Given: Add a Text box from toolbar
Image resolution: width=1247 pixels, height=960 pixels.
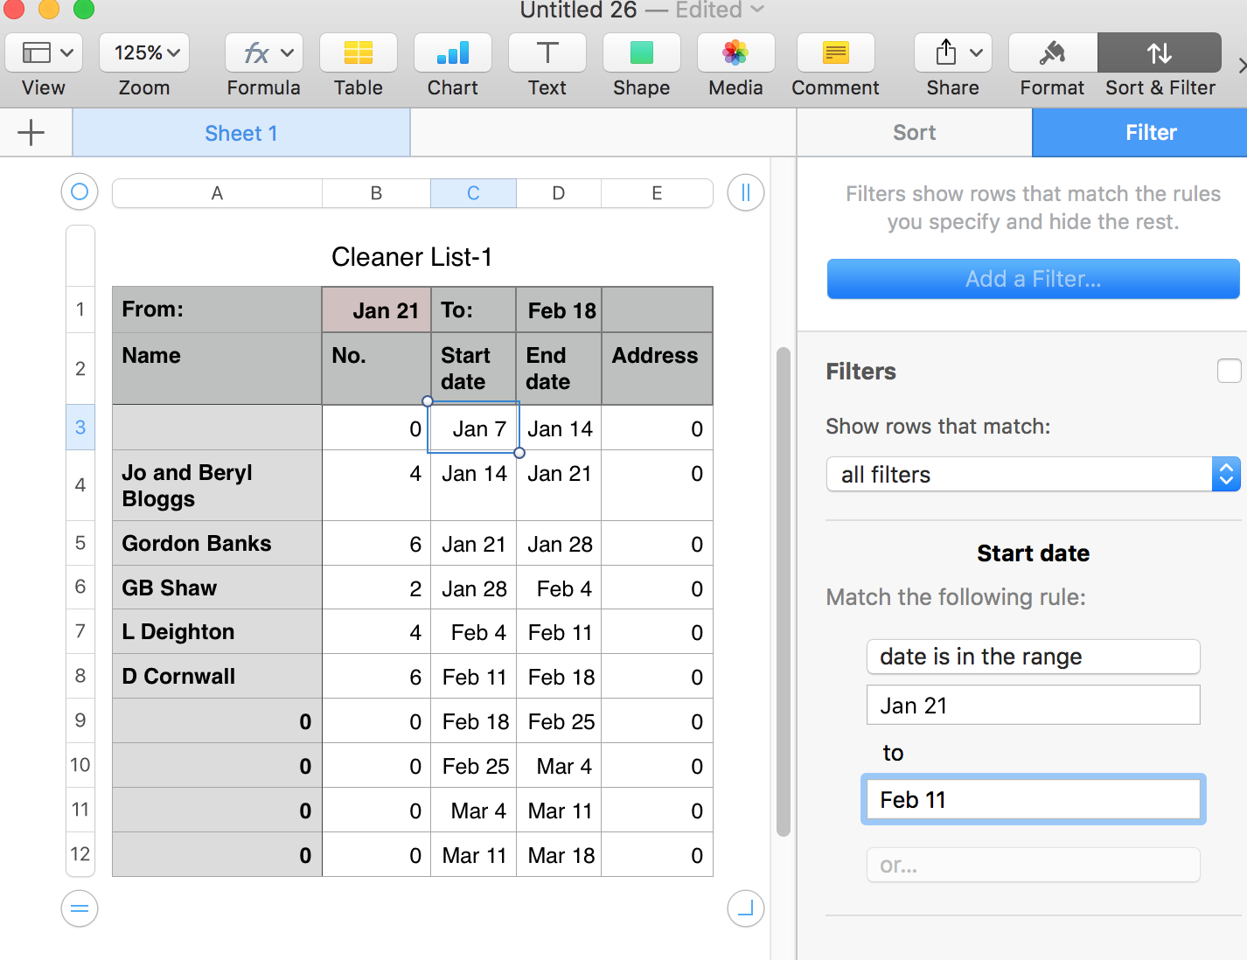Looking at the screenshot, I should pyautogui.click(x=547, y=54).
